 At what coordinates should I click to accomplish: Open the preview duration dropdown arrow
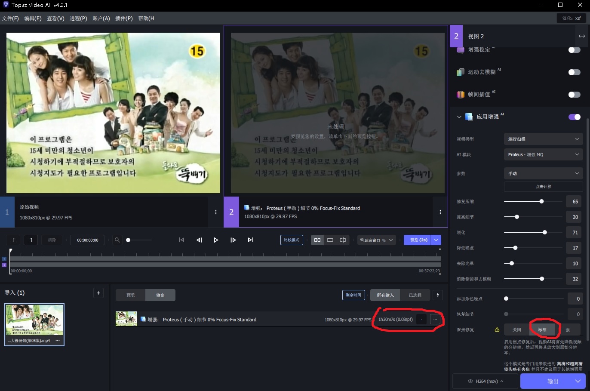436,240
